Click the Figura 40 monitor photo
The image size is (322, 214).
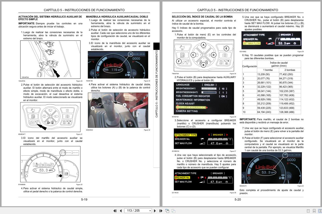(x=272, y=168)
